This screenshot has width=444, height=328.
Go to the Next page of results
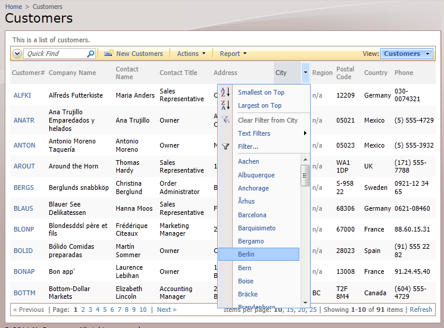tap(167, 310)
